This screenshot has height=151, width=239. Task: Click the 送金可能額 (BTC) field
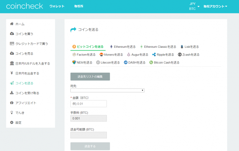pos(89,135)
